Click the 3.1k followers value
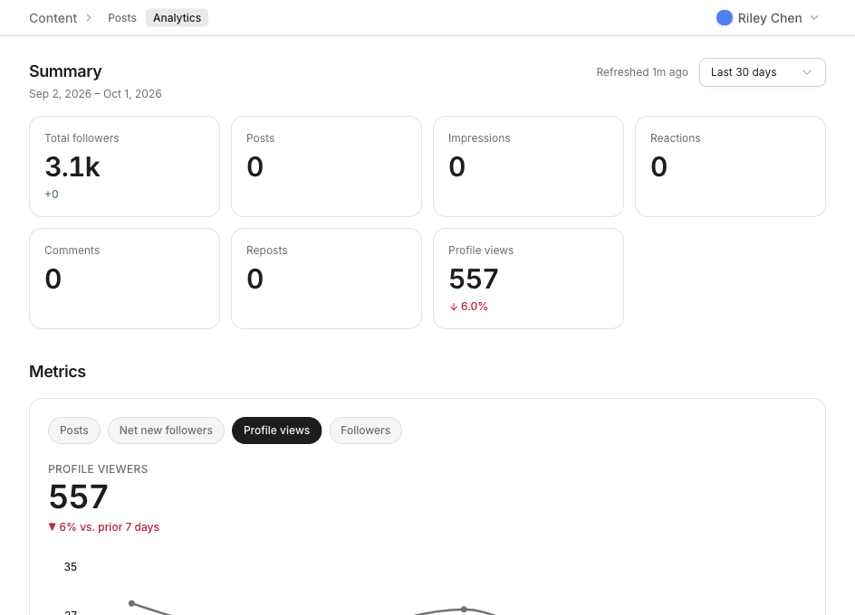 click(72, 166)
